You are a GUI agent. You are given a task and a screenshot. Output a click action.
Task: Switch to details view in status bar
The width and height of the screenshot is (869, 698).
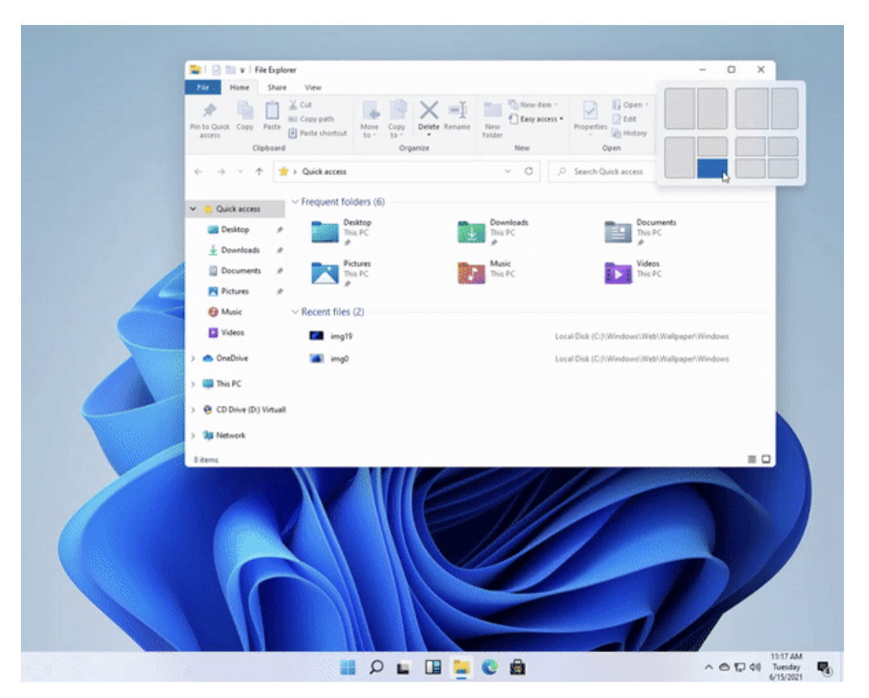click(x=752, y=460)
